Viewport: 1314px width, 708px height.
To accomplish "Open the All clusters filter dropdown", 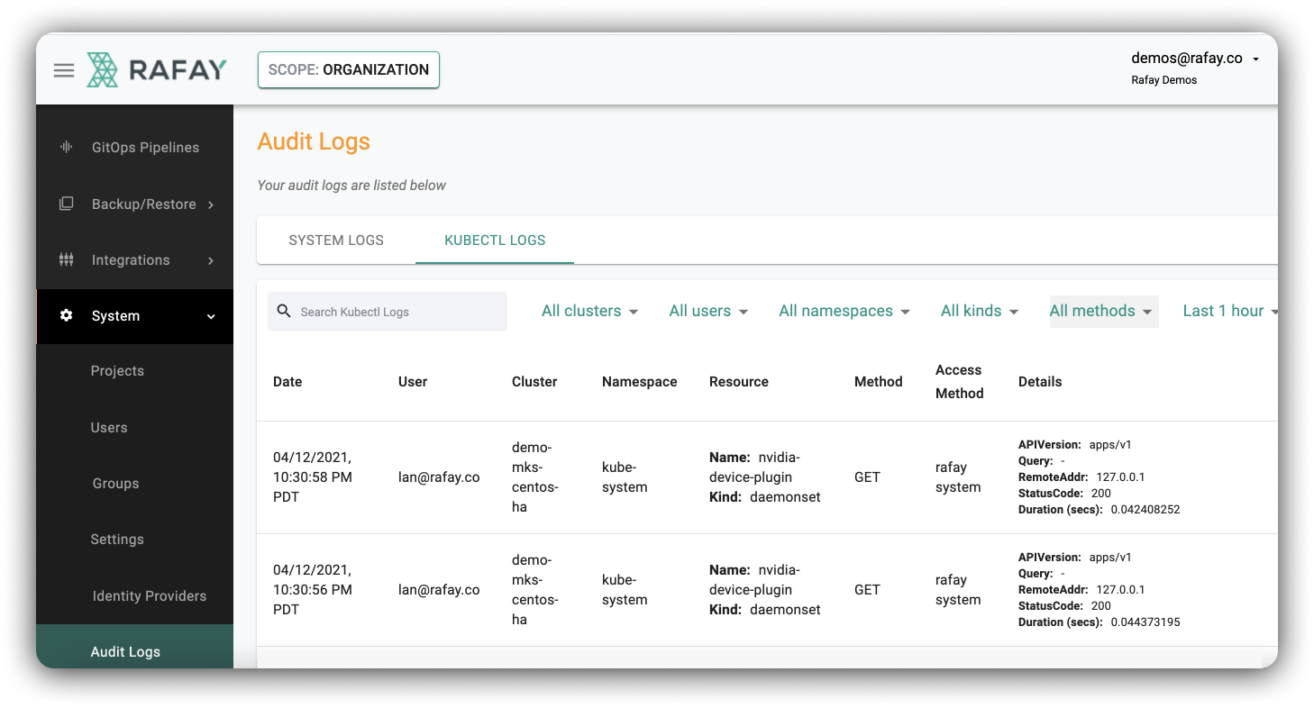I will point(589,311).
